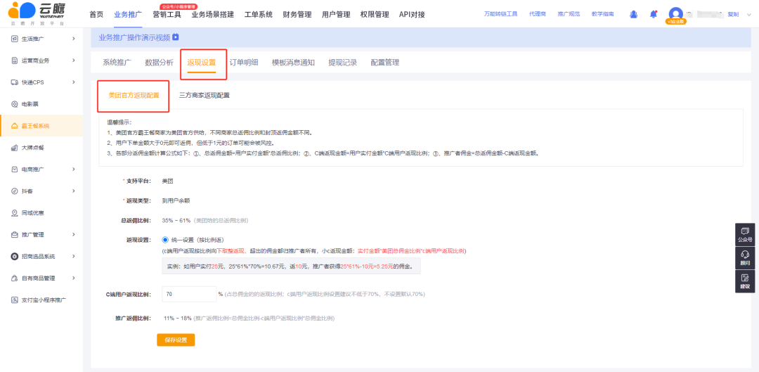Expand the 自有商品管理 submenu chevron
The height and width of the screenshot is (372, 759).
pos(74,278)
